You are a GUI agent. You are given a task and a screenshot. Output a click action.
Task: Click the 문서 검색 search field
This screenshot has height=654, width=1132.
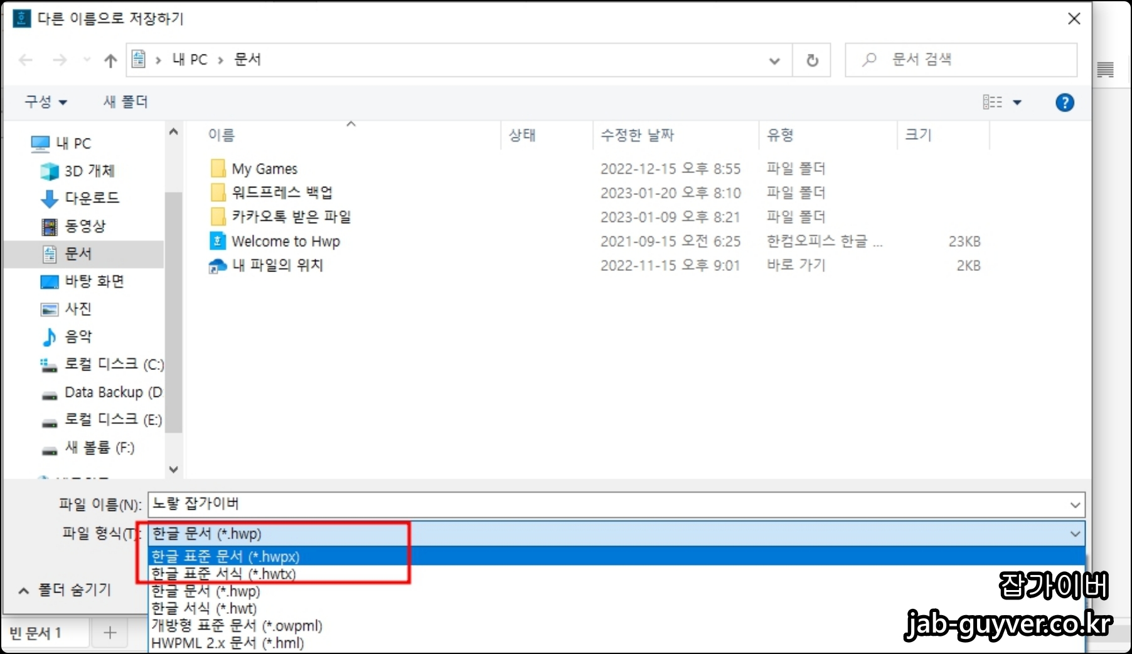[x=961, y=60]
